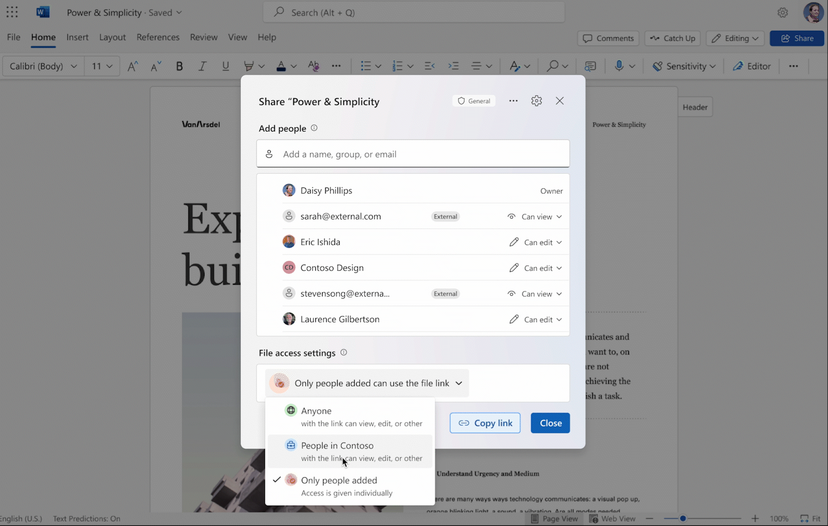Change Contoso Design's Can edit permission
Screen dimensions: 828x526
(535, 268)
